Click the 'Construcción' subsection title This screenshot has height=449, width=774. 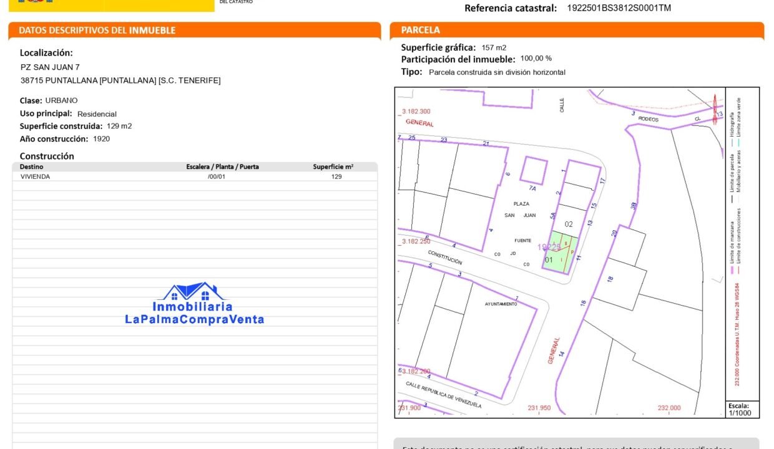47,156
